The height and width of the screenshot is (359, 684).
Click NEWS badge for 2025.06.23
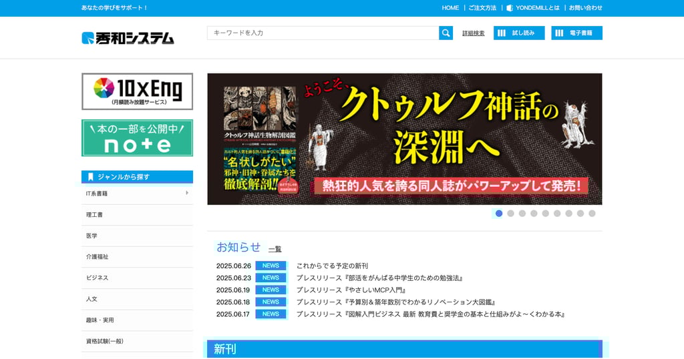pyautogui.click(x=271, y=278)
